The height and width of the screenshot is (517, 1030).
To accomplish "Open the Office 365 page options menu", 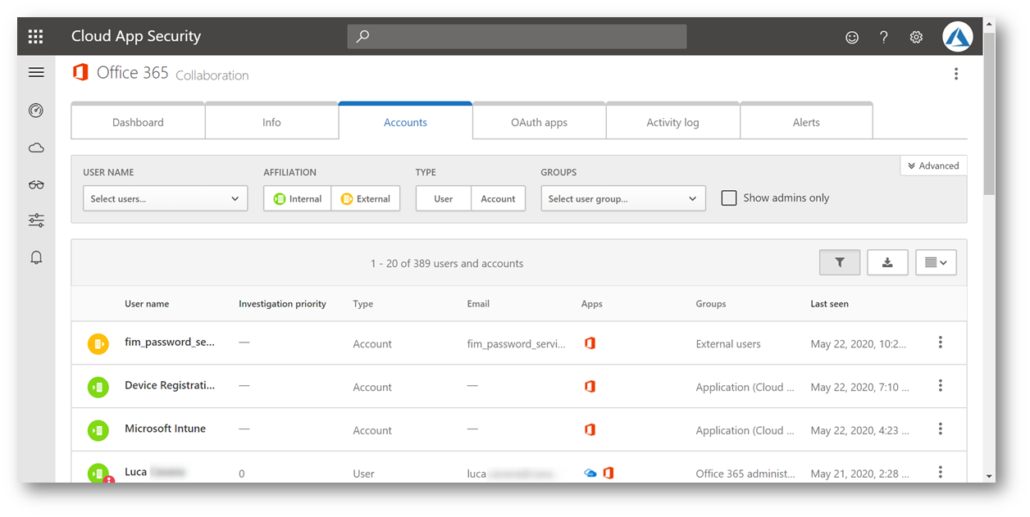I will 956,74.
